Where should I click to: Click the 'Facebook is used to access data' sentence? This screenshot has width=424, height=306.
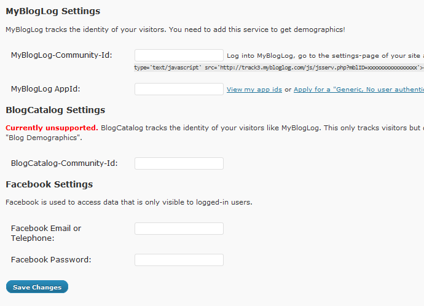(129, 202)
